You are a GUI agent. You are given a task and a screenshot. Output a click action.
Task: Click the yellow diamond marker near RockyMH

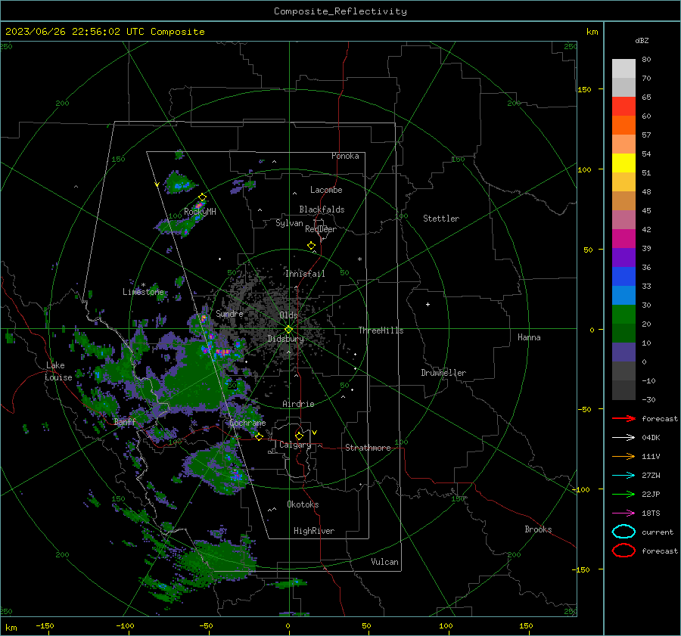(202, 197)
